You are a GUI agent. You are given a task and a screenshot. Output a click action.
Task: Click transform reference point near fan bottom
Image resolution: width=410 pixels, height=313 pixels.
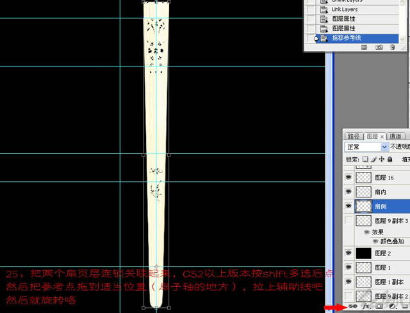[x=156, y=266]
